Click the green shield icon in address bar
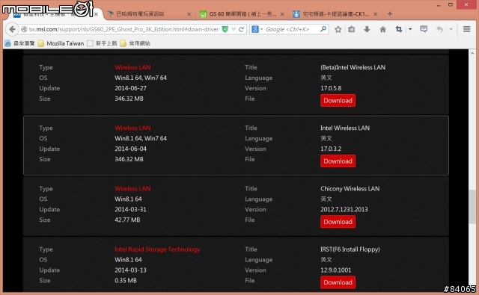479x295 pixels. click(x=225, y=29)
